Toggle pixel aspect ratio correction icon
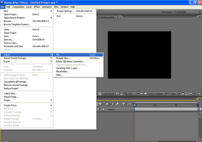 click(183, 94)
